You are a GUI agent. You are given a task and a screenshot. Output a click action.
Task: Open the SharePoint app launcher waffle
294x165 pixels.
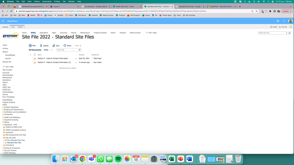click(x=3, y=21)
